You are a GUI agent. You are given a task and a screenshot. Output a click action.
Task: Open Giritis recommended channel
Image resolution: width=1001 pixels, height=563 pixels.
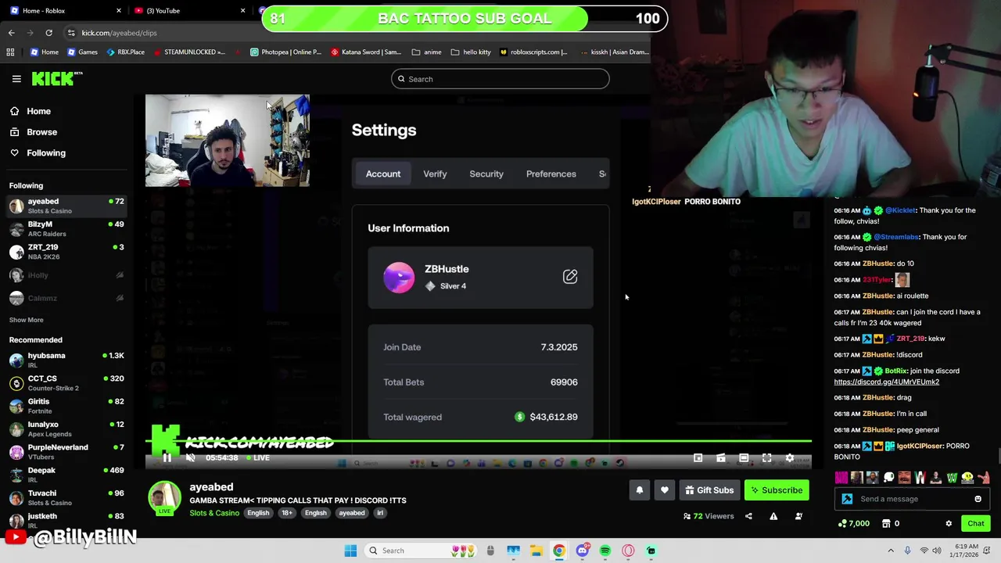point(67,406)
